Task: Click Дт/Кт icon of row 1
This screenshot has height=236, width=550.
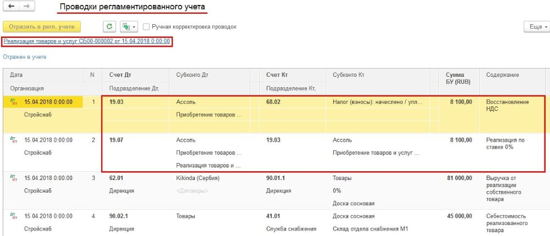Action: coord(14,102)
